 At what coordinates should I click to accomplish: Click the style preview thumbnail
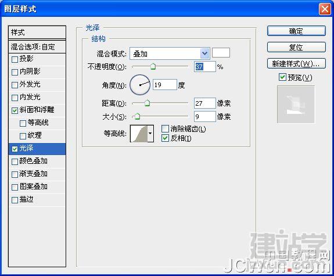coord(296,104)
